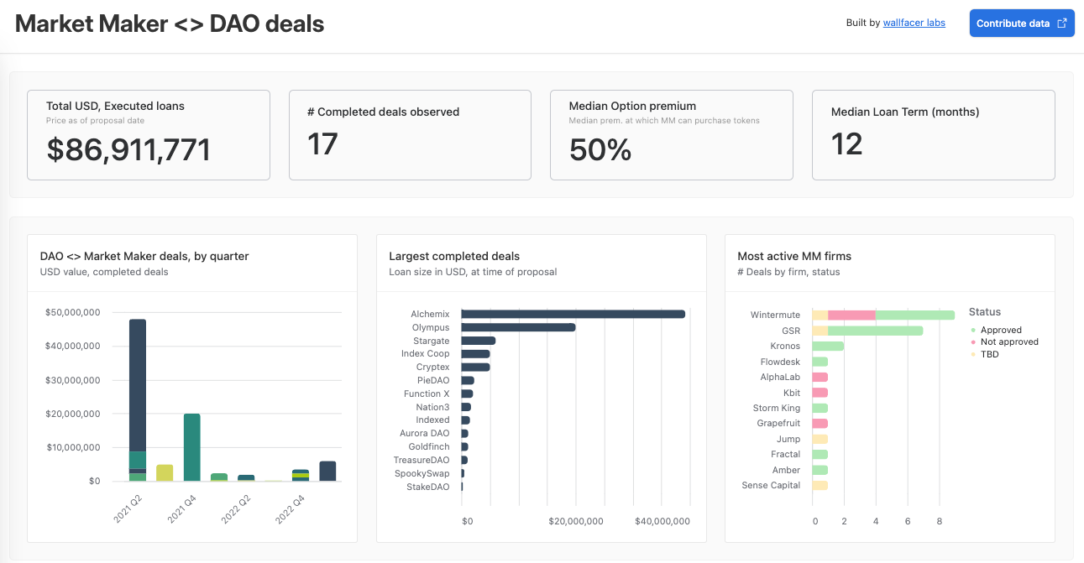Click the Median Option premium value 50%
This screenshot has height=563, width=1084.
click(x=600, y=149)
